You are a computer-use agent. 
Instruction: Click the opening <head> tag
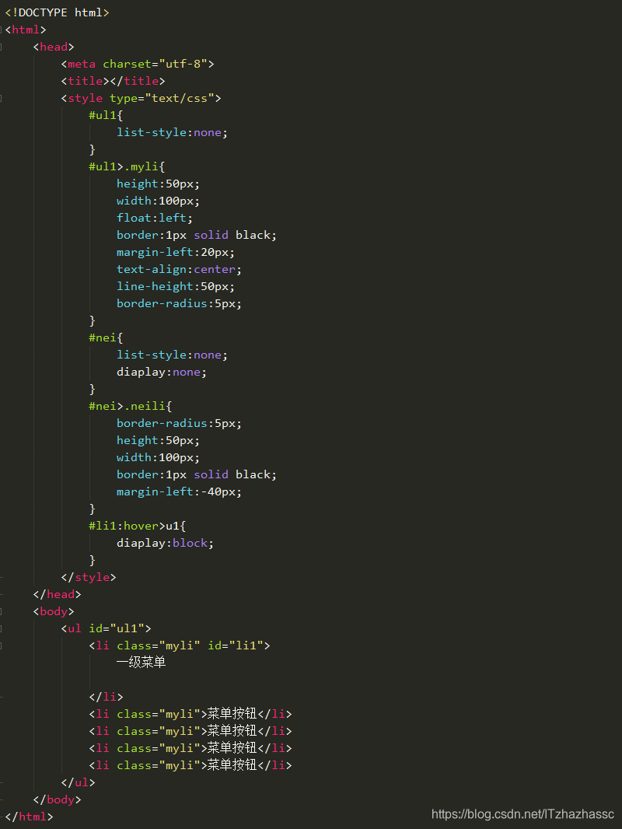coord(54,47)
